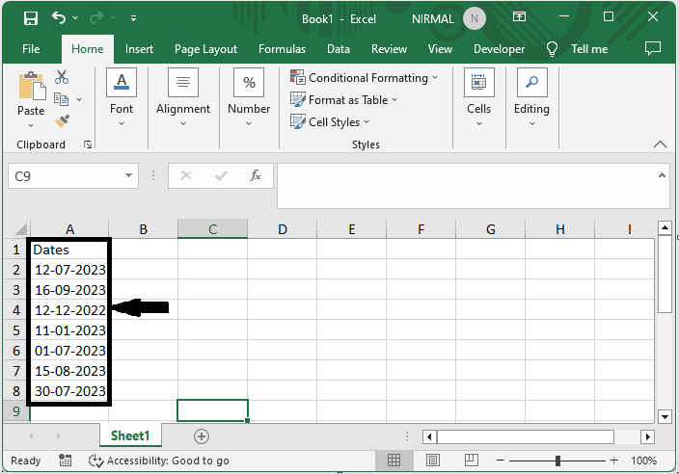Click Accessibility: Good to go status
The width and height of the screenshot is (679, 474).
coord(158,461)
